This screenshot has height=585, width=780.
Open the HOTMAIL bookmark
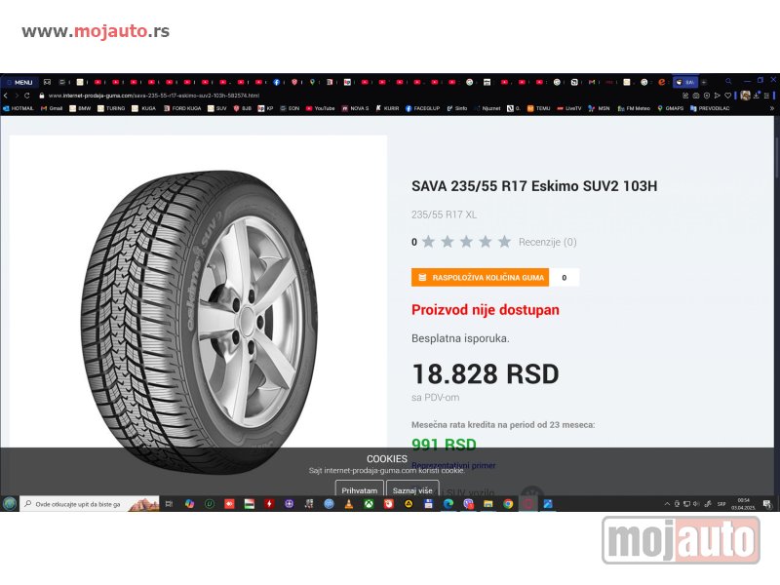19,108
